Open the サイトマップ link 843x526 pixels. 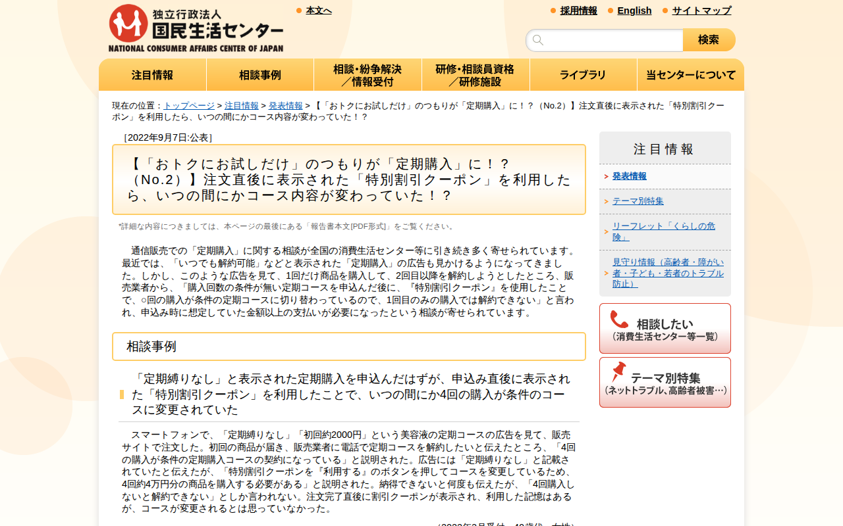pyautogui.click(x=701, y=11)
